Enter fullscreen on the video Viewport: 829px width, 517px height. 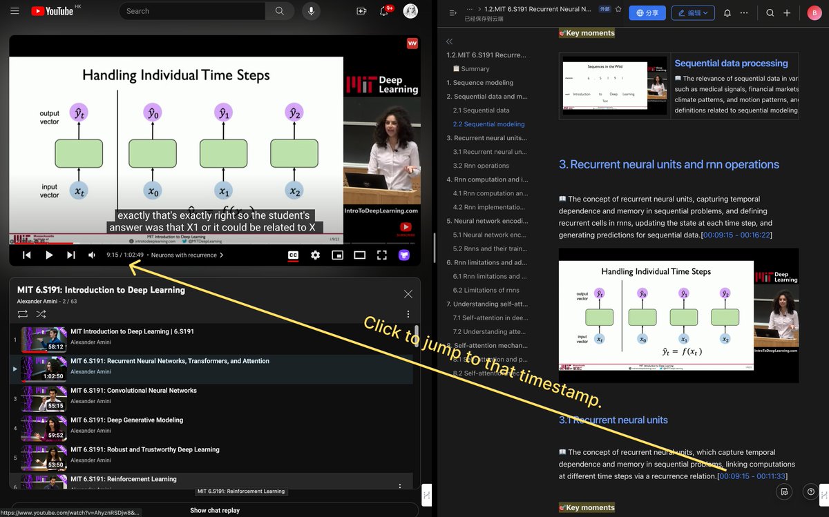[x=381, y=255]
